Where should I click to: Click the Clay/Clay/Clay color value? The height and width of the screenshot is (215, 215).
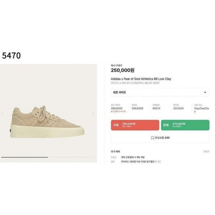pos(201,110)
